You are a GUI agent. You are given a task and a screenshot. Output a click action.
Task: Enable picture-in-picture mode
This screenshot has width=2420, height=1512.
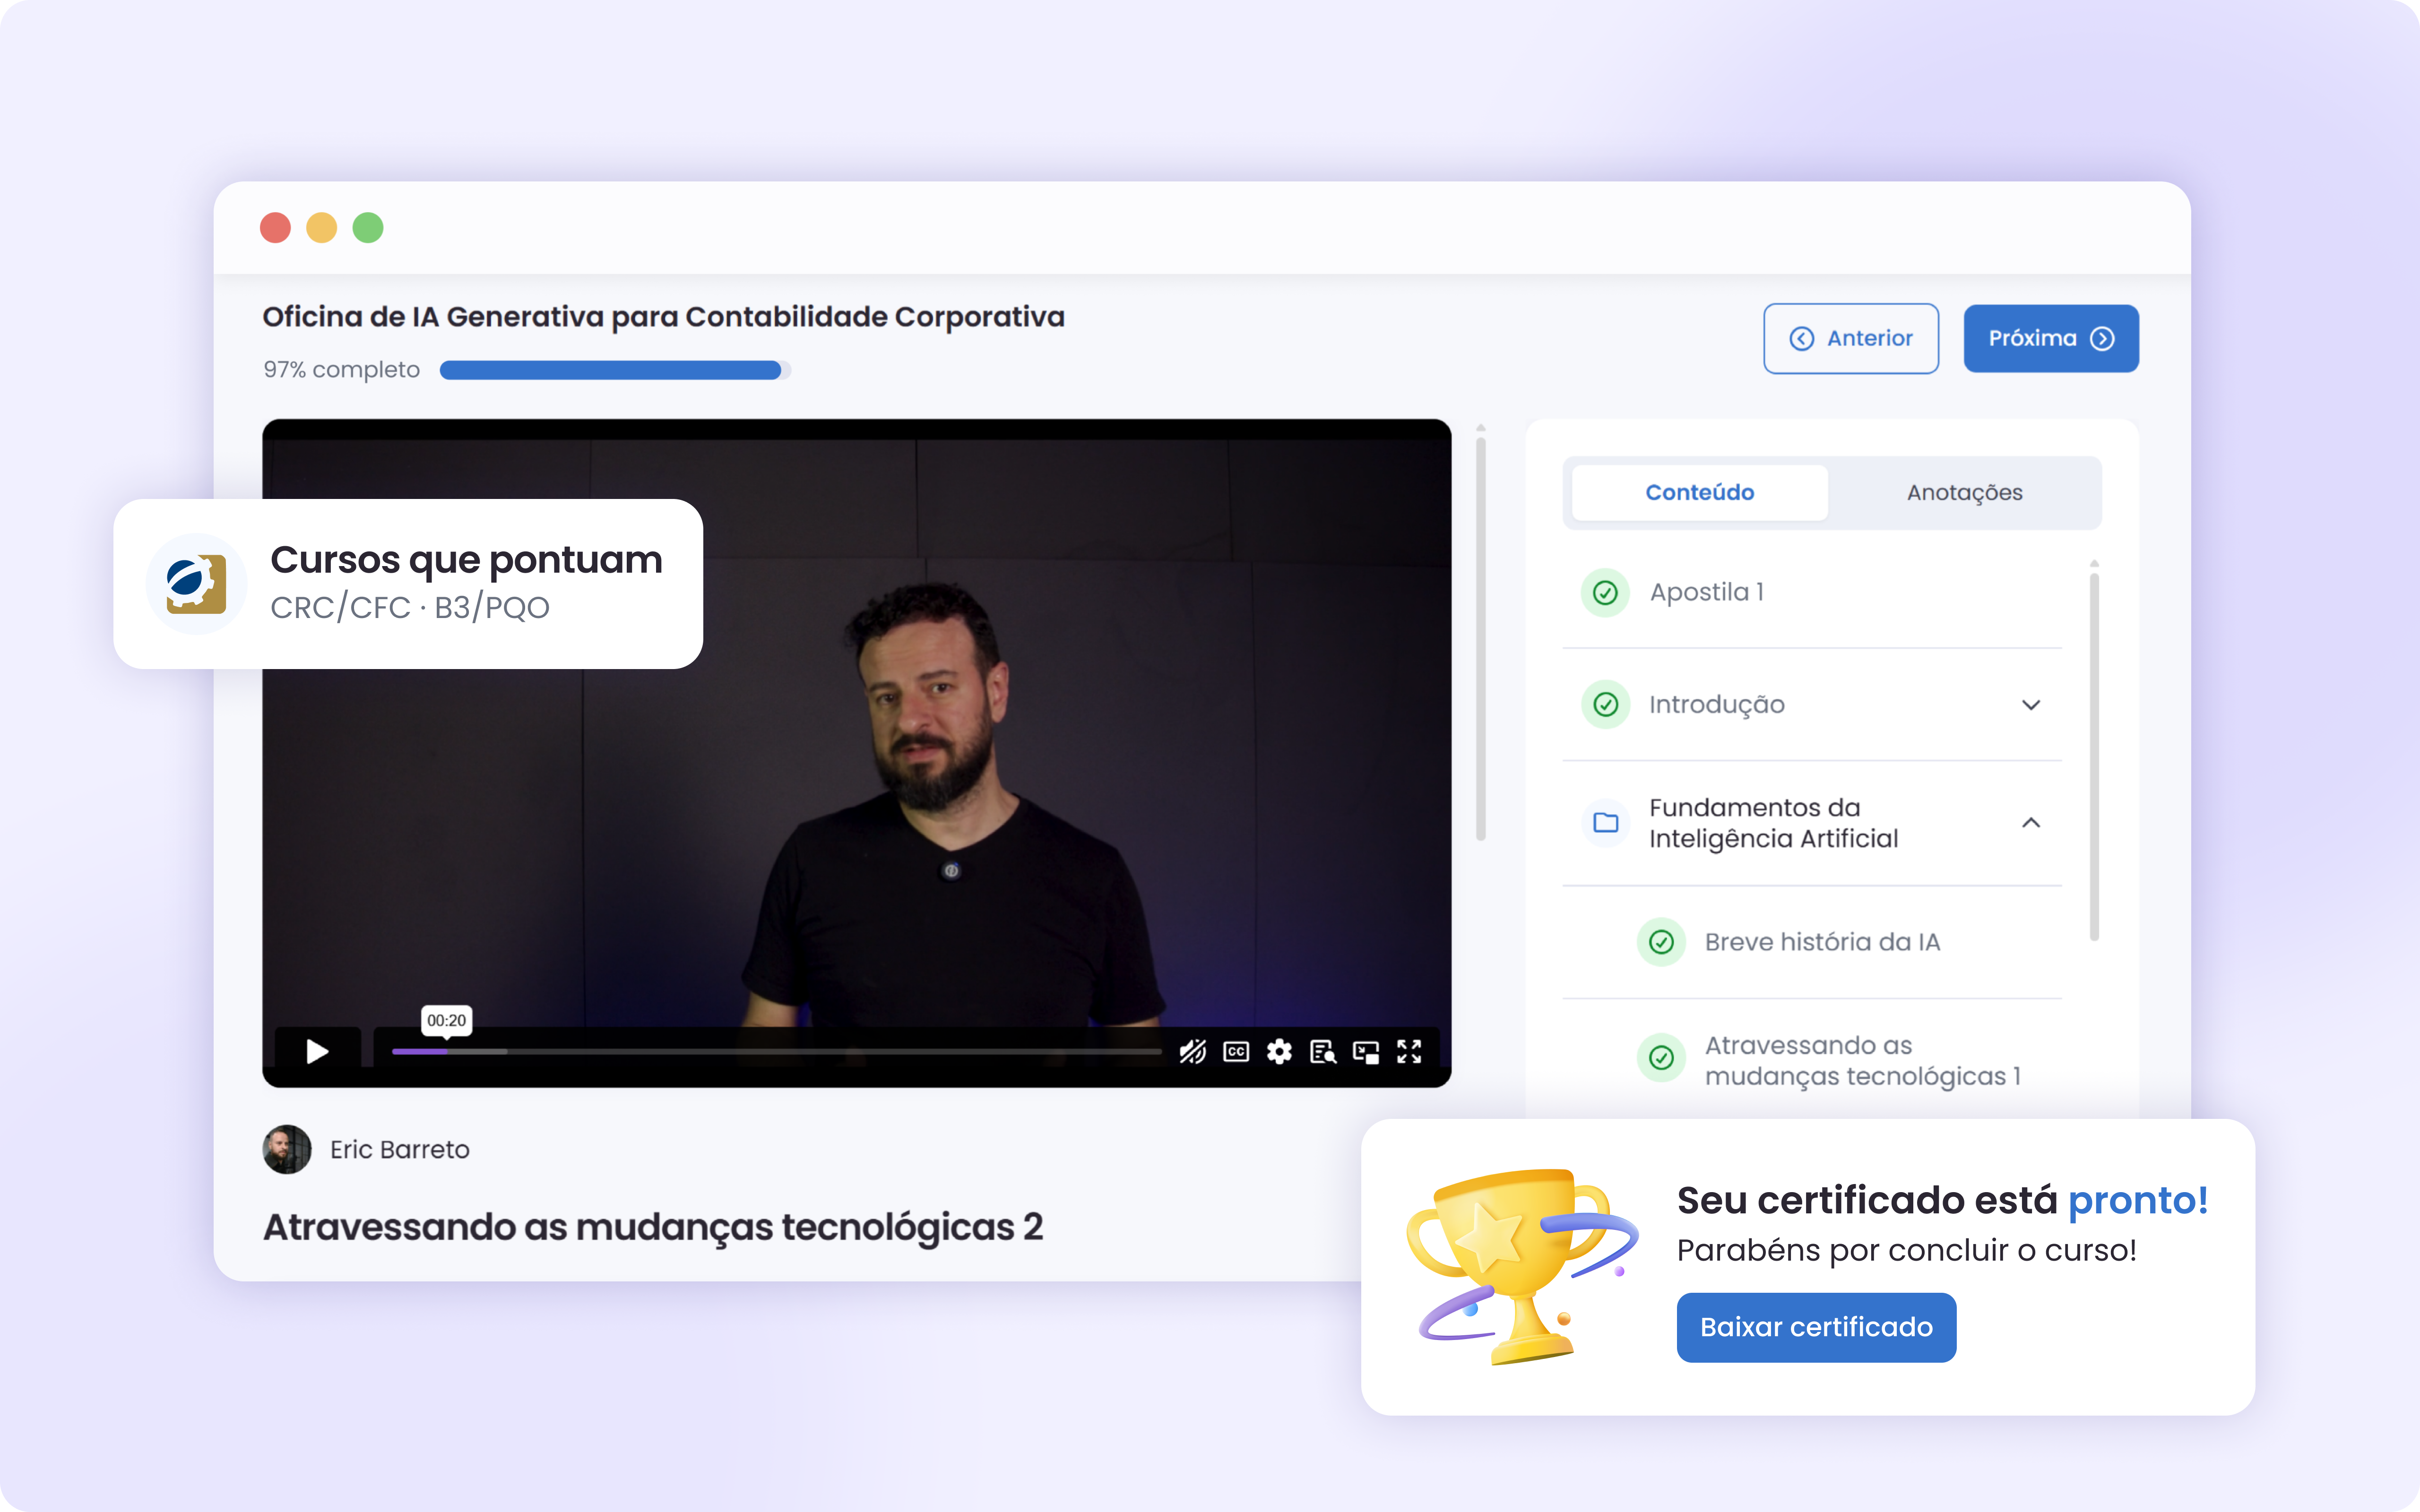tap(1366, 1052)
